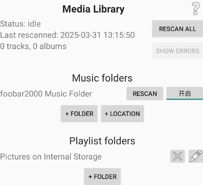
Task: Select the 13:15:50 rescan time
Action: [x=119, y=35]
